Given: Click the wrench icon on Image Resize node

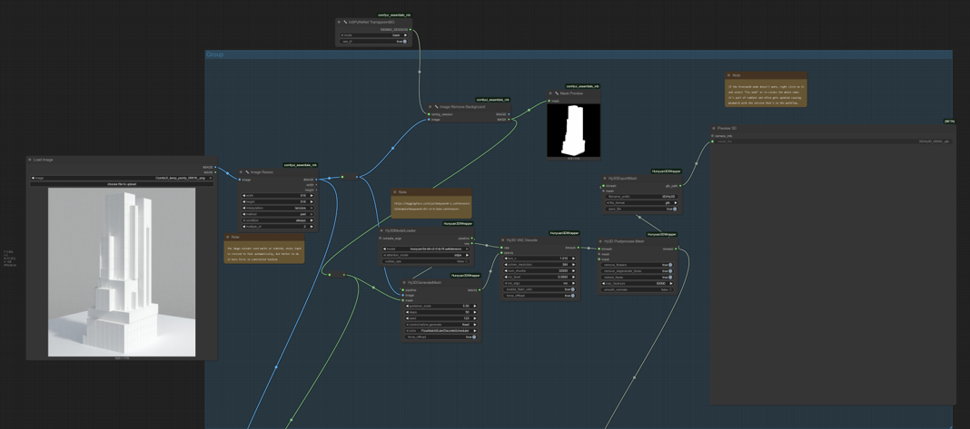Looking at the screenshot, I should point(247,171).
